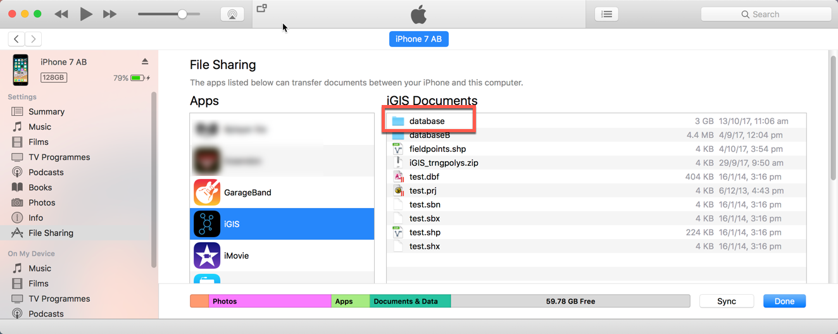Click the 128GB capacity badge

54,77
